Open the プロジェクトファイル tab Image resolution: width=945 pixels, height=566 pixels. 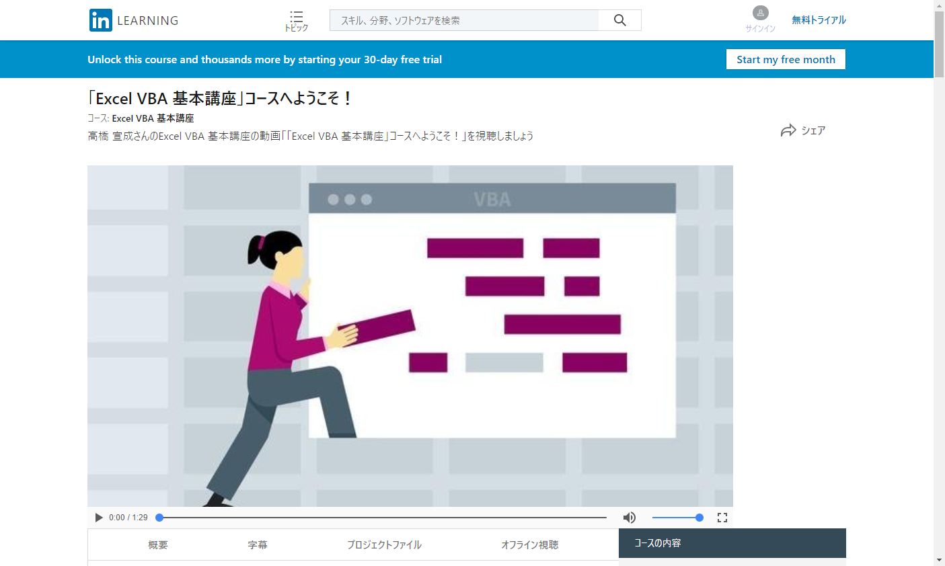(x=384, y=545)
